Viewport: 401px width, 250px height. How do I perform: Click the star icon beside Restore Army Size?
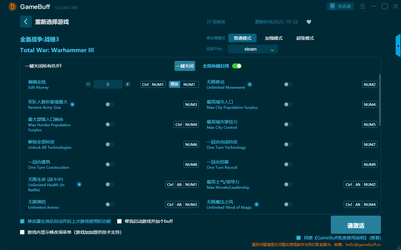[72, 104]
